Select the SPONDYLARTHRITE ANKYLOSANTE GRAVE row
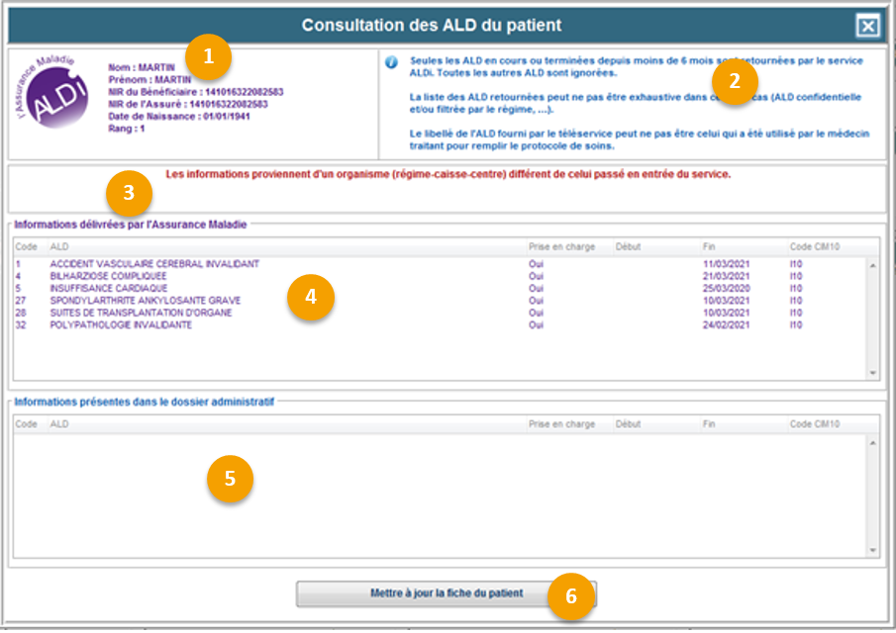This screenshot has width=896, height=633. pyautogui.click(x=145, y=301)
